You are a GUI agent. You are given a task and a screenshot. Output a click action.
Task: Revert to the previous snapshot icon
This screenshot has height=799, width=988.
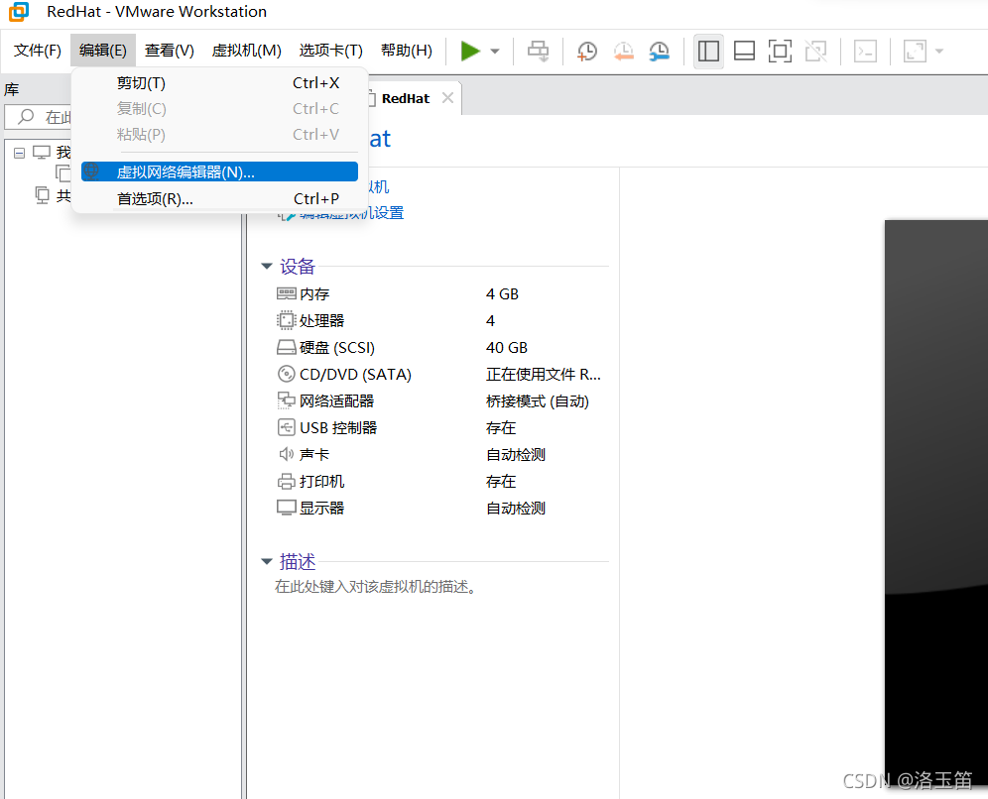click(623, 51)
